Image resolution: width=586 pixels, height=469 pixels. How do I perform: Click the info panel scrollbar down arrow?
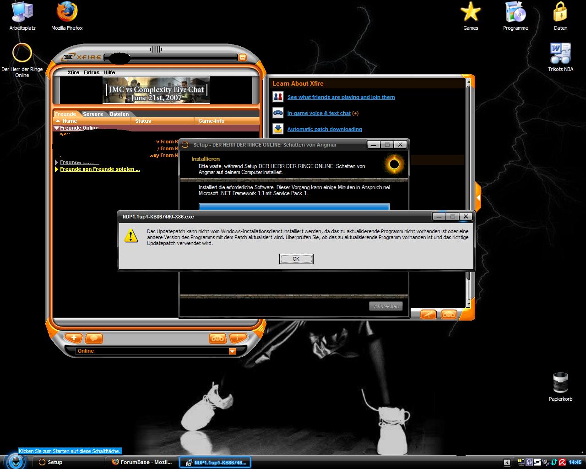point(468,303)
